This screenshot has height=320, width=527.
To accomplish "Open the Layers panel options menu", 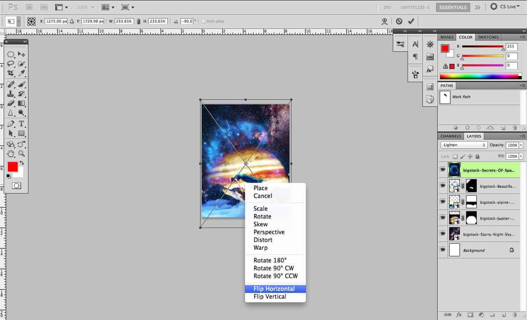I will point(522,136).
